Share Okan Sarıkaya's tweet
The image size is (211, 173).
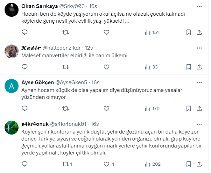click(199, 32)
